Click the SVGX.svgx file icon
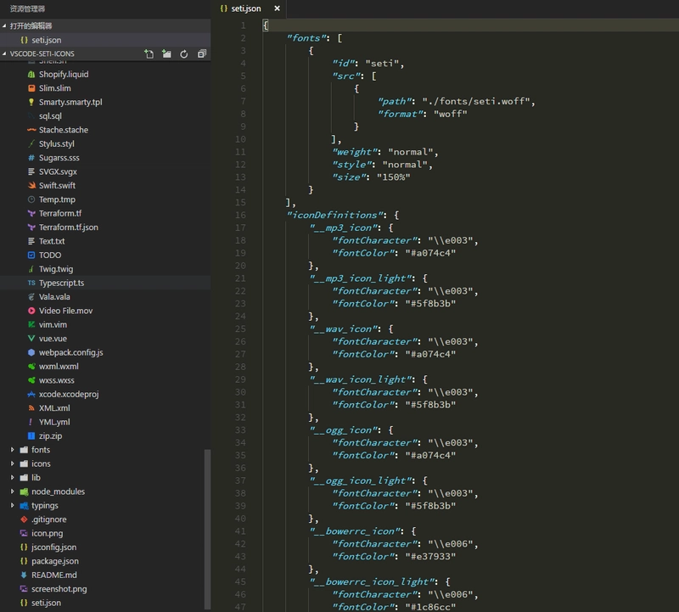 [31, 171]
